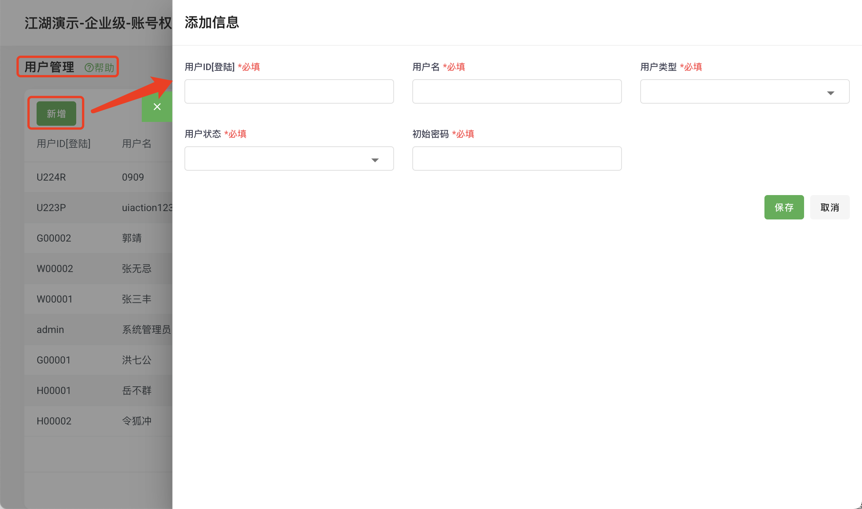Viewport: 862px width, 509px height.
Task: Select the H00002 令狐冲 row
Action: 54,421
